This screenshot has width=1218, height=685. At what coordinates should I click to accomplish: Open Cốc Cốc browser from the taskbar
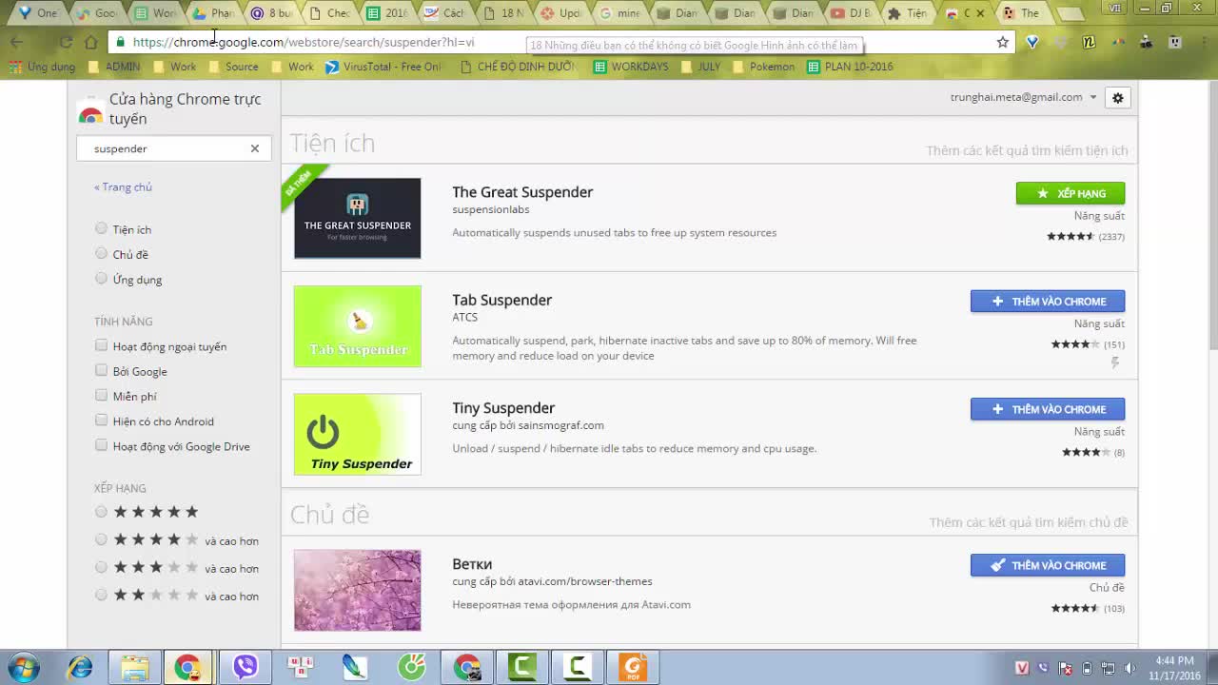coord(412,667)
